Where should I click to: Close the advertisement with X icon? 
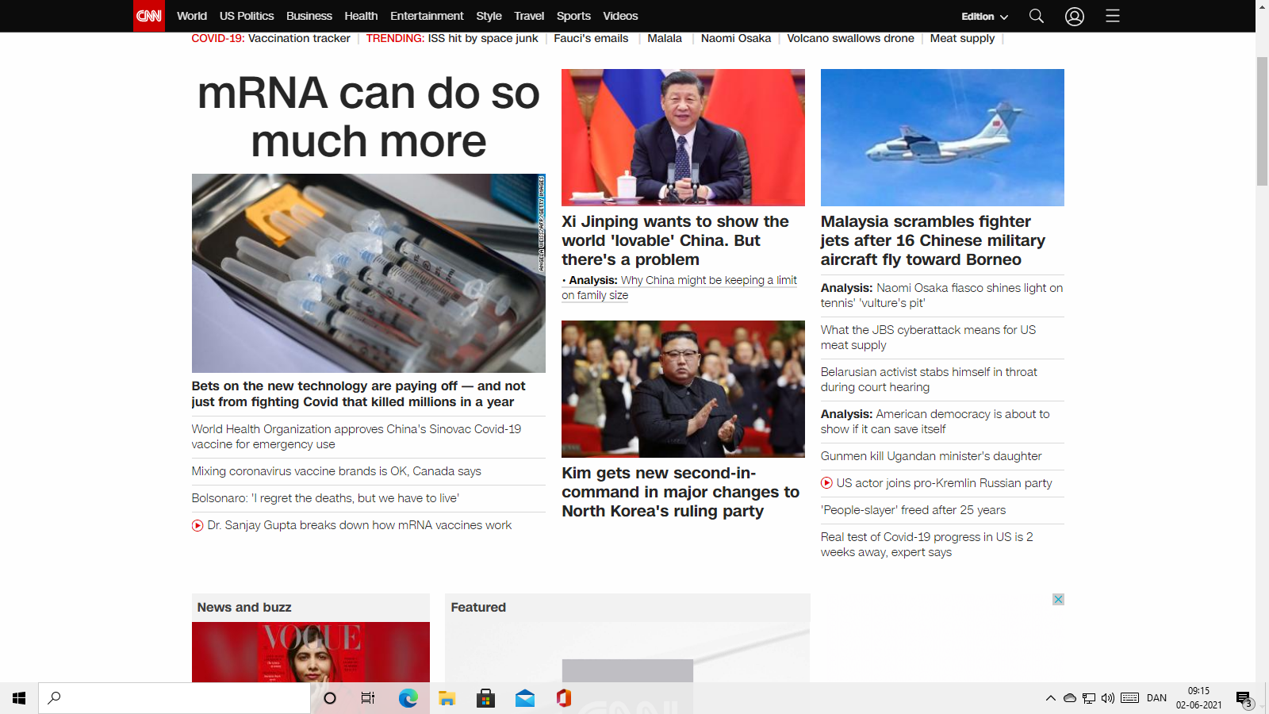(1058, 599)
